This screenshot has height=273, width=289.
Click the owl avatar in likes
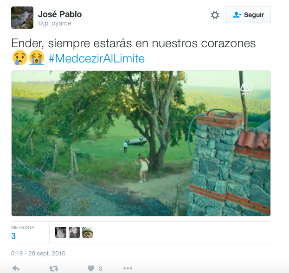88,232
